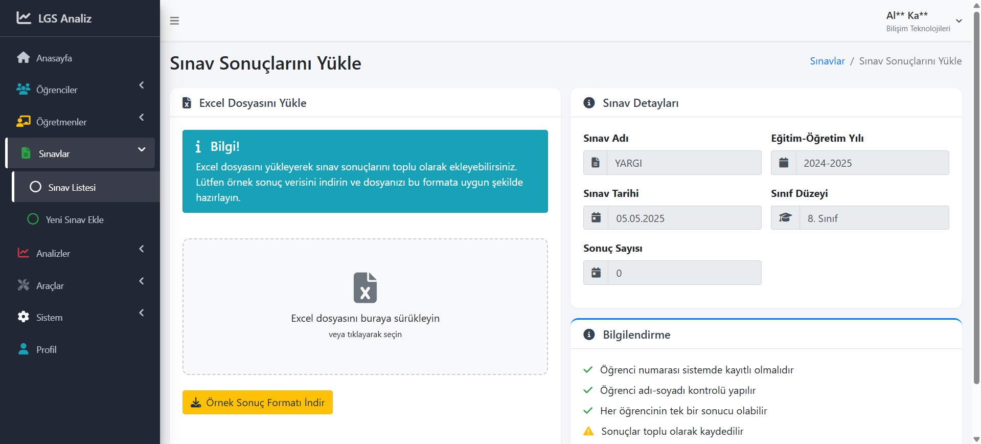Download via Örnek Sonuç Formatı İndir button

(258, 403)
